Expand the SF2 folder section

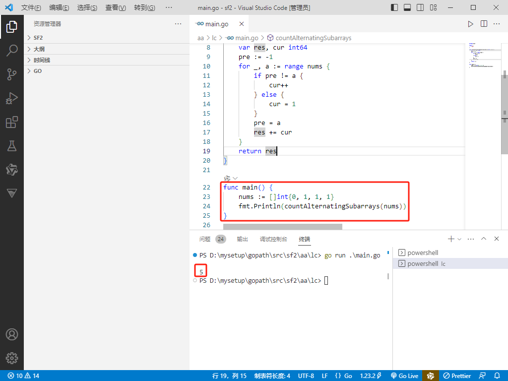pos(107,38)
